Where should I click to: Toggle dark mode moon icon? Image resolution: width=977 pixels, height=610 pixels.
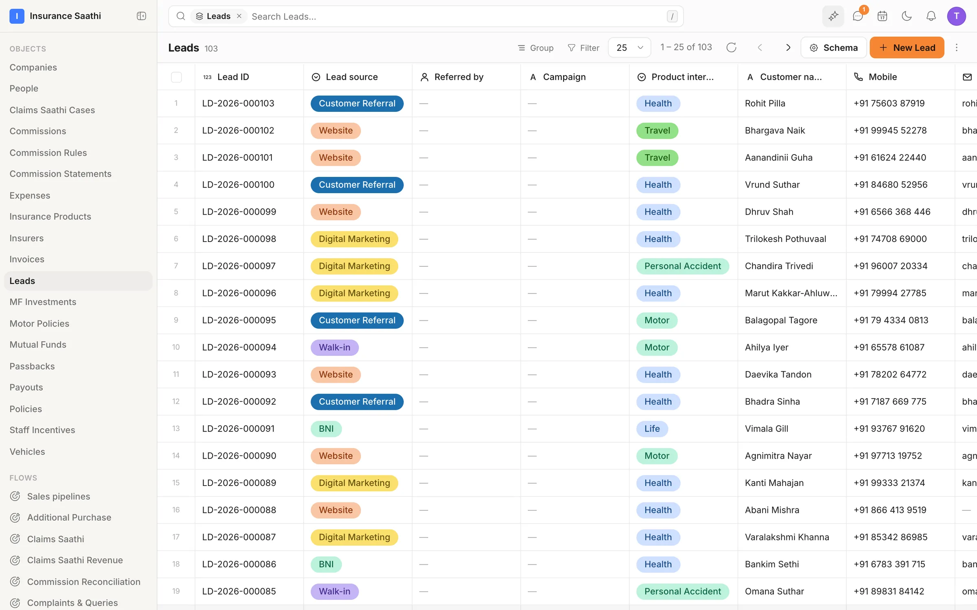point(907,16)
